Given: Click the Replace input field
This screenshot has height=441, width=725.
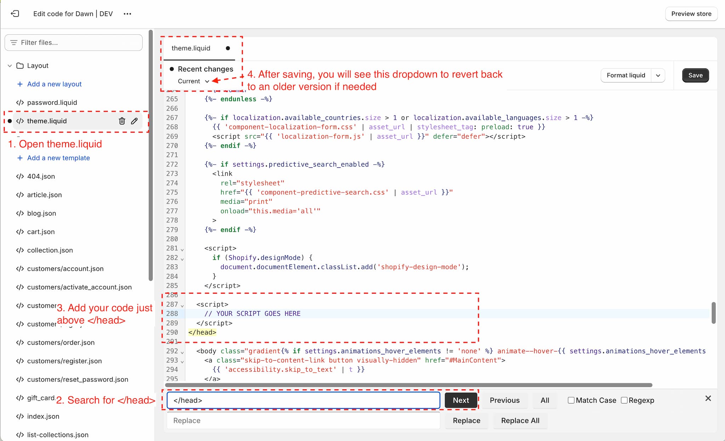Looking at the screenshot, I should coord(303,420).
